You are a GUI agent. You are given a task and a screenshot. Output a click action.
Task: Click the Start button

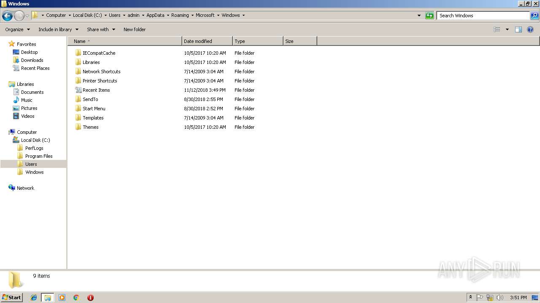tap(11, 297)
